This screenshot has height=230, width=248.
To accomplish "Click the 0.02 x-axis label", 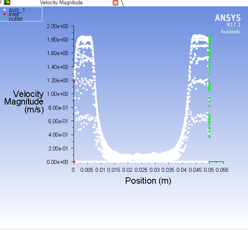I will [127, 170].
